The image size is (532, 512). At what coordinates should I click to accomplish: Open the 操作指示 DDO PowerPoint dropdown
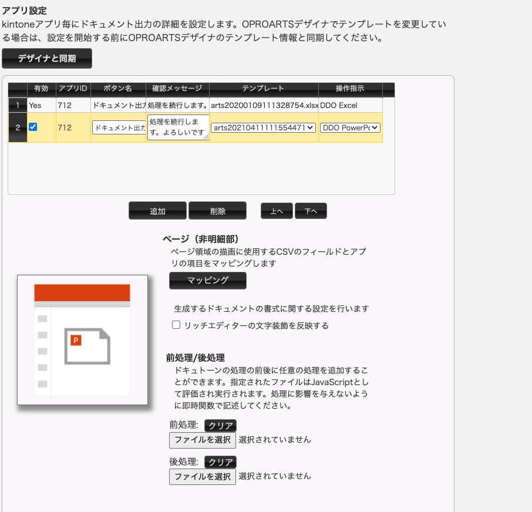tap(350, 127)
